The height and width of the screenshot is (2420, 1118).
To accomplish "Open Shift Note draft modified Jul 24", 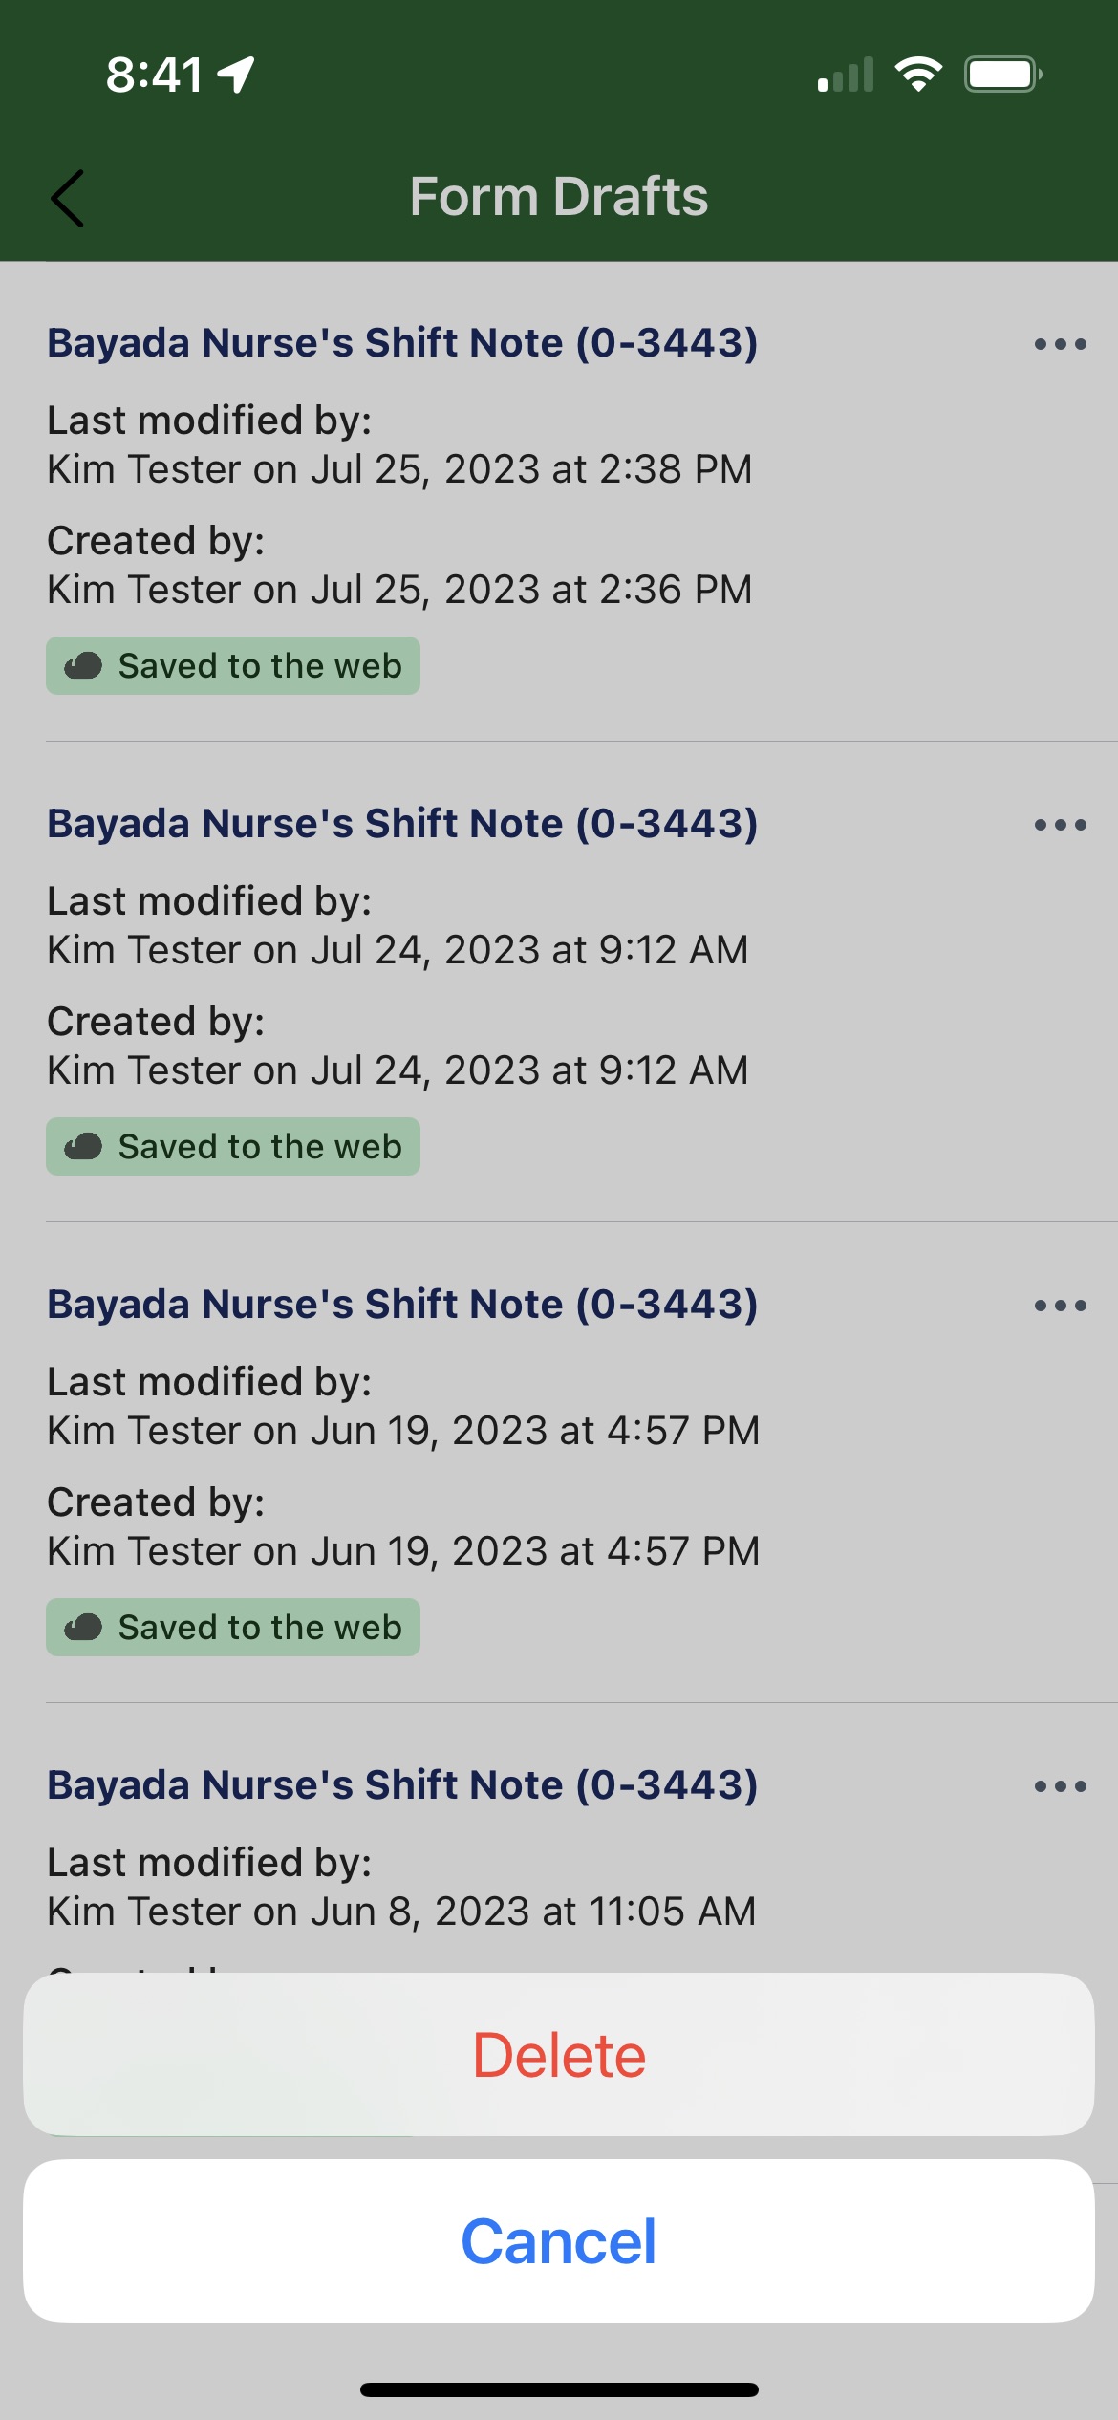I will pyautogui.click(x=402, y=824).
